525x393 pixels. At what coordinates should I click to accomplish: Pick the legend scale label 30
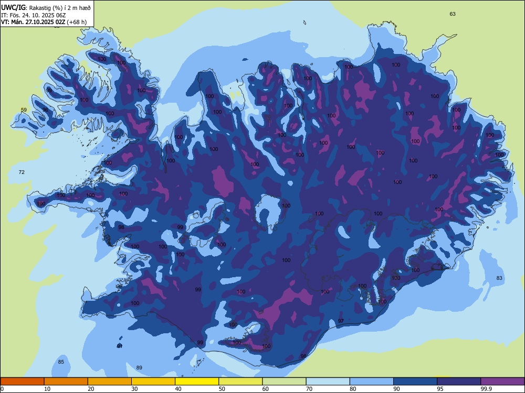click(134, 389)
